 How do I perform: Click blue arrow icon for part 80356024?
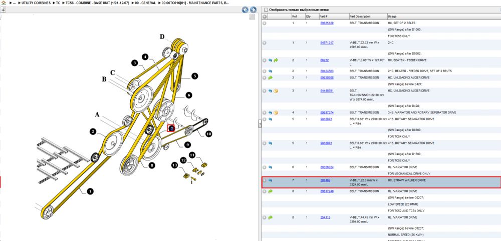coord(270,167)
